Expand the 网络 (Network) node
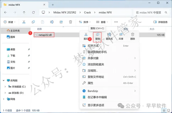 coord(3,99)
